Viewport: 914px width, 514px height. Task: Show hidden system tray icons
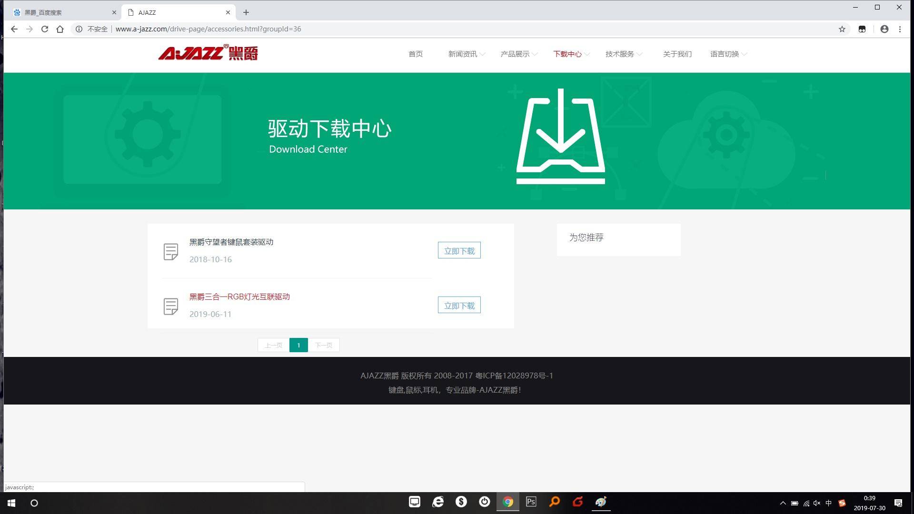tap(783, 503)
